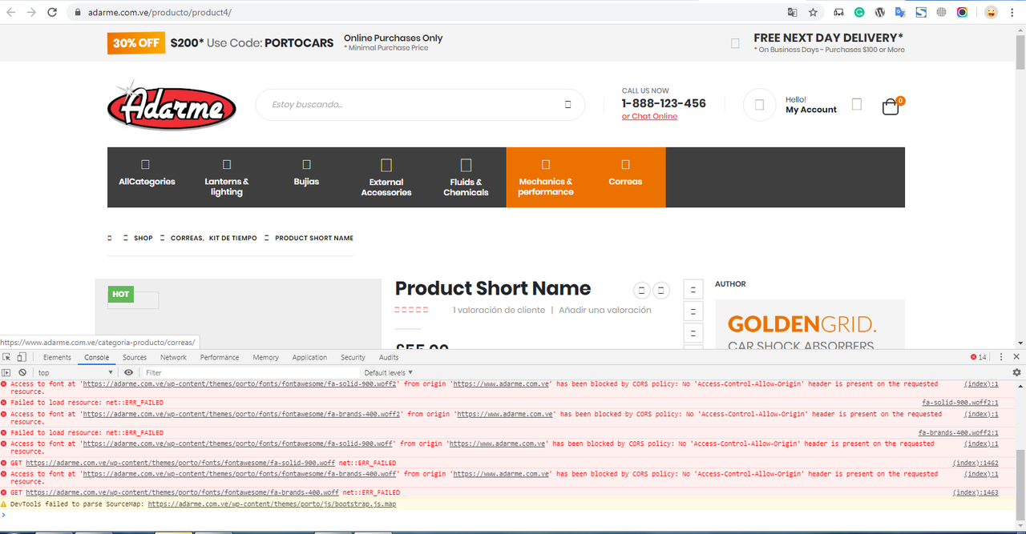Click the browser forward arrow
Screen dimensions: 1026x534
pyautogui.click(x=31, y=12)
